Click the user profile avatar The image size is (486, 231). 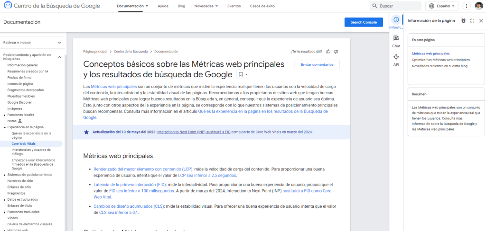(479, 6)
